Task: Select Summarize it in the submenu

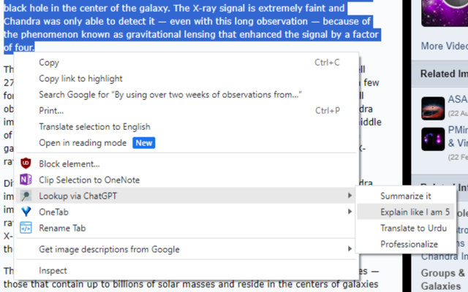Action: tap(405, 196)
